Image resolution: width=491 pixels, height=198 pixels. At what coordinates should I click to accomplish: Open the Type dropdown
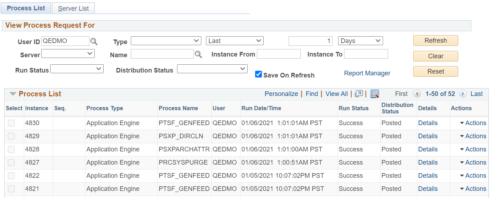tap(166, 41)
